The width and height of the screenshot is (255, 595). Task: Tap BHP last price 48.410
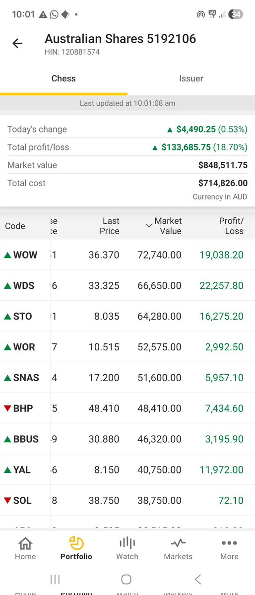(x=104, y=408)
